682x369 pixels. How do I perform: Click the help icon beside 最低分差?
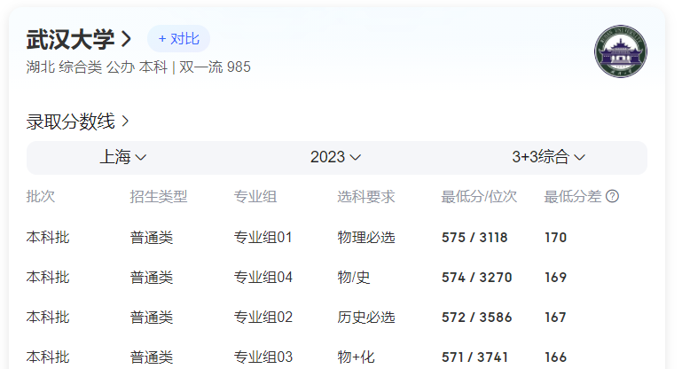pyautogui.click(x=612, y=196)
